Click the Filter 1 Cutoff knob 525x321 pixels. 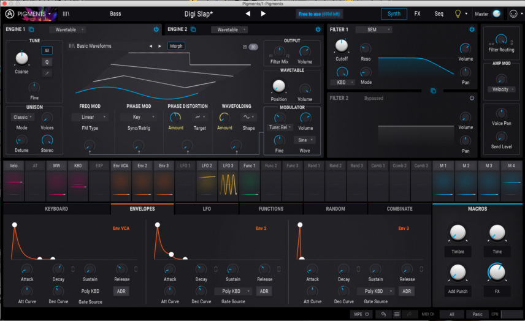point(342,46)
